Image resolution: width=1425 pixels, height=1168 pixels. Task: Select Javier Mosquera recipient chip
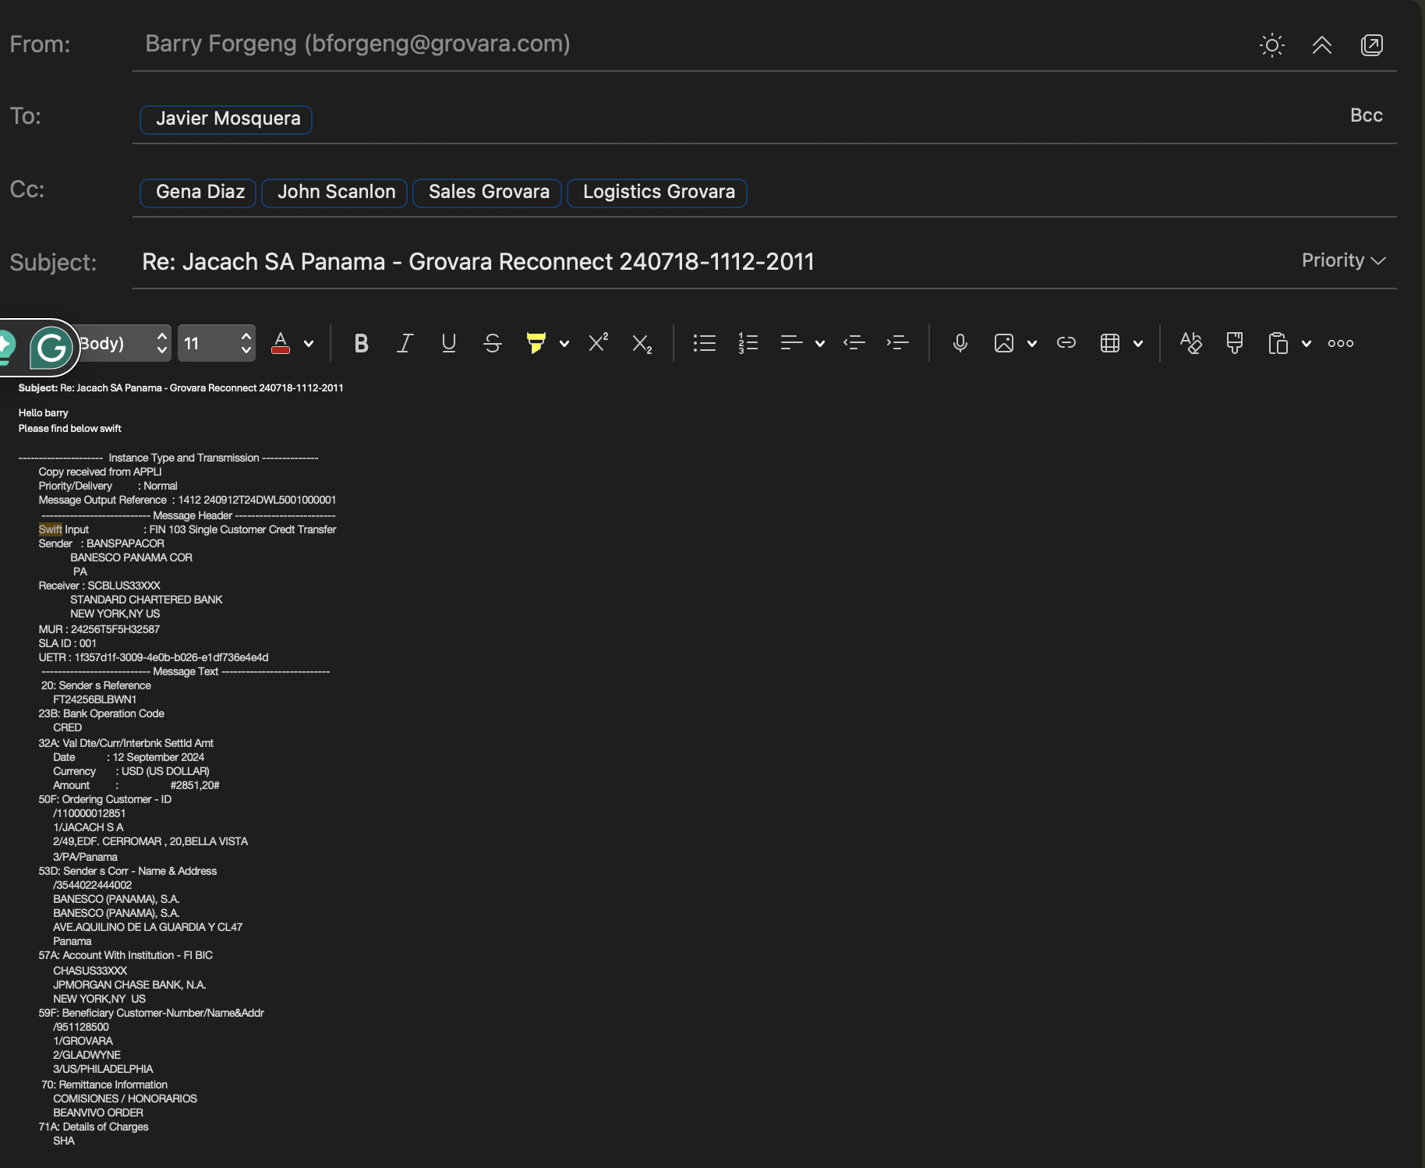tap(226, 119)
